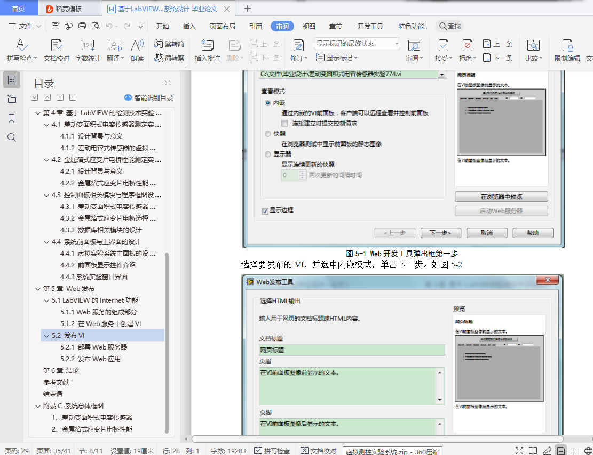Switch to the 引用 ribbon tab

click(256, 26)
